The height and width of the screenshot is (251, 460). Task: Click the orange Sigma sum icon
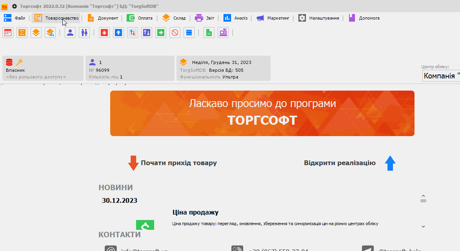[x=22, y=33]
